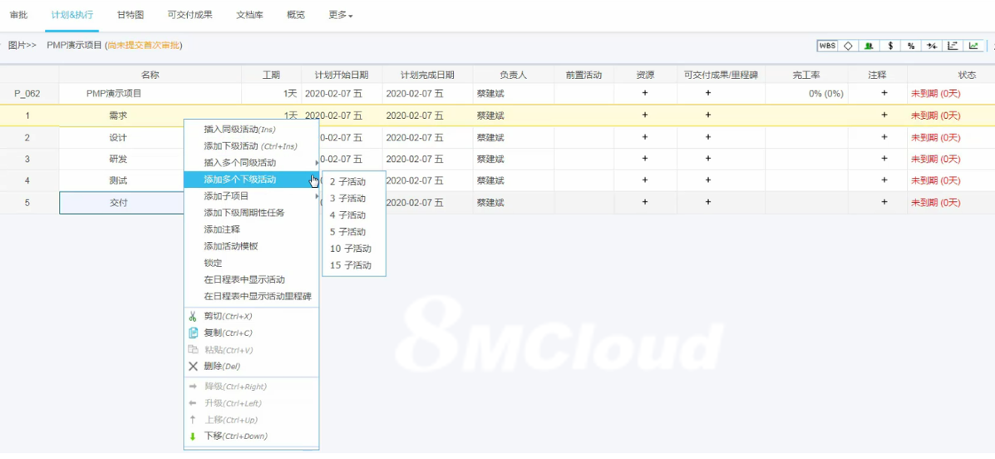This screenshot has height=459, width=995.
Task: Choose 5 子活动 from the submenu
Action: pos(347,232)
